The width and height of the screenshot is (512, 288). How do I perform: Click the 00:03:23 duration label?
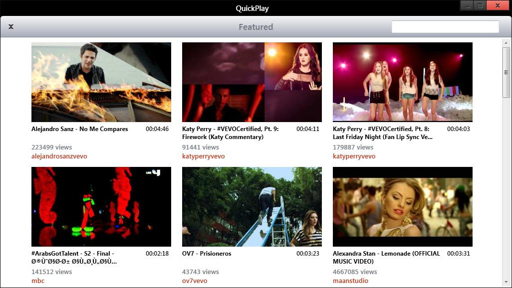click(308, 254)
